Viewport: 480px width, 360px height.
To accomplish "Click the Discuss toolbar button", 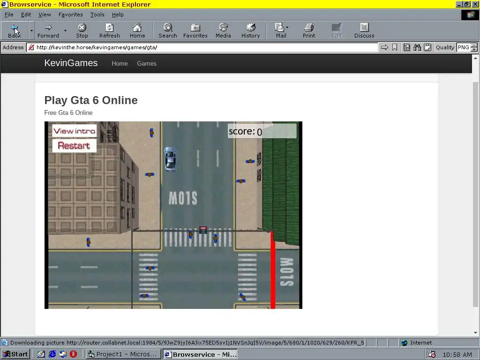I will tap(364, 30).
